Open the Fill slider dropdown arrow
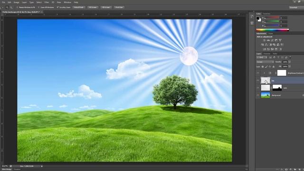Screen dimensions: 304x171 pos(290,66)
